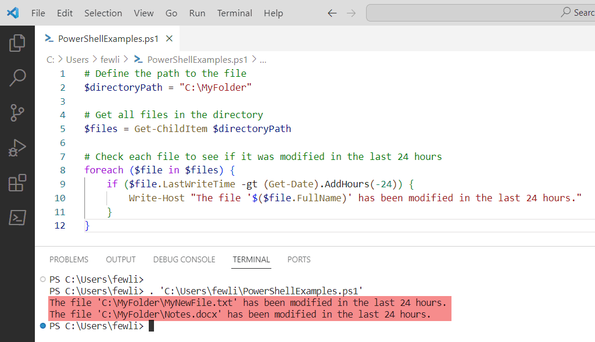
Task: Go back with the left arrow
Action: click(332, 13)
